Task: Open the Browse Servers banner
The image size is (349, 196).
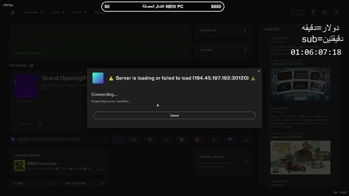Action: (100, 41)
